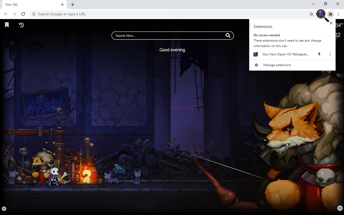
Task: Open the apps grid icon at bottom-right
Action: (340, 208)
